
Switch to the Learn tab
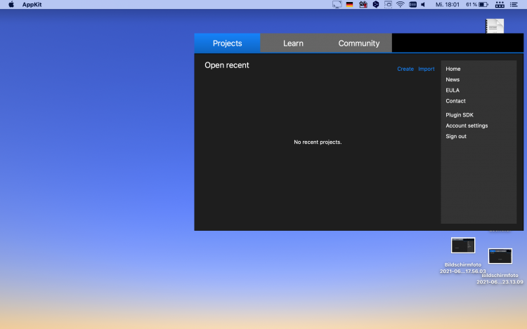click(x=293, y=43)
